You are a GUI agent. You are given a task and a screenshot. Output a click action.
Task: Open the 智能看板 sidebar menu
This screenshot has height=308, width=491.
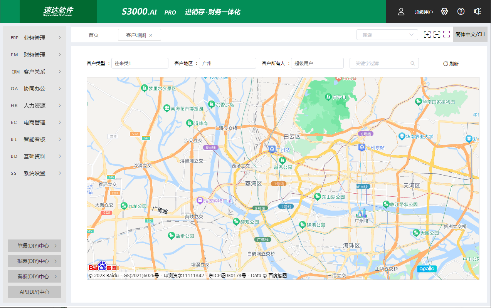pos(35,139)
